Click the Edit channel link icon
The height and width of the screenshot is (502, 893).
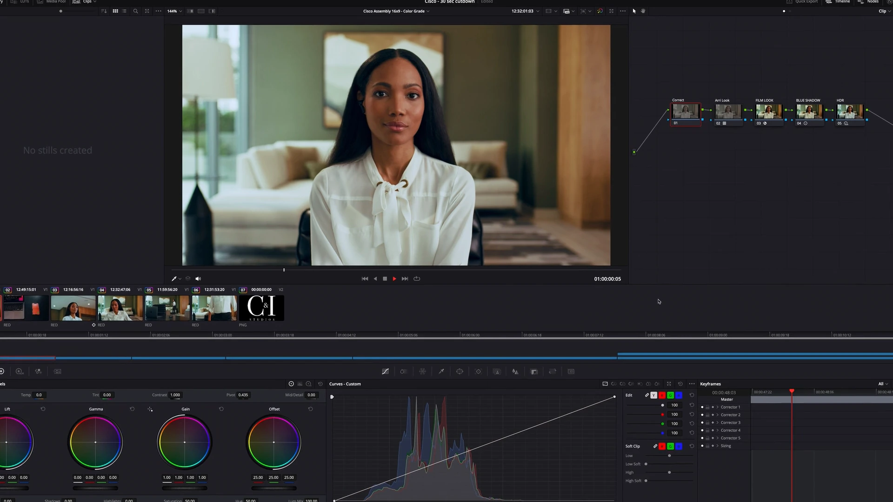coord(646,395)
